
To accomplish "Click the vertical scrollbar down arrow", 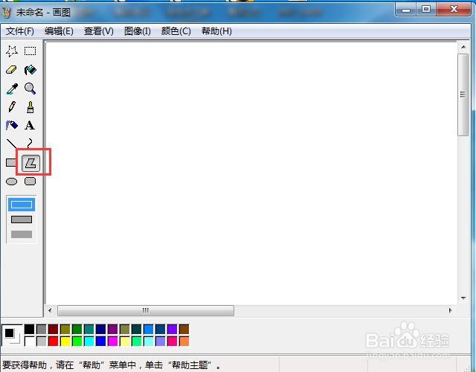I will tap(463, 298).
